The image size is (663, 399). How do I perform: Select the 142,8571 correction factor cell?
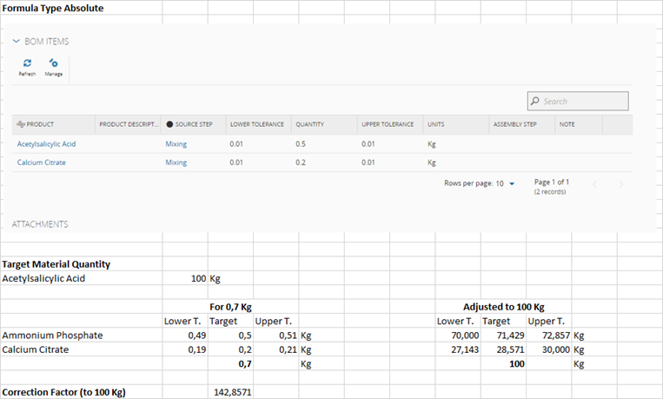230,392
